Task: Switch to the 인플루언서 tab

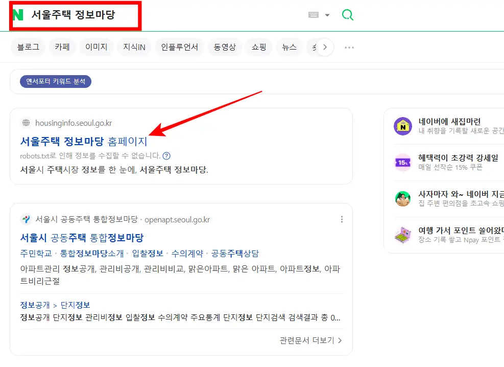Action: (179, 48)
